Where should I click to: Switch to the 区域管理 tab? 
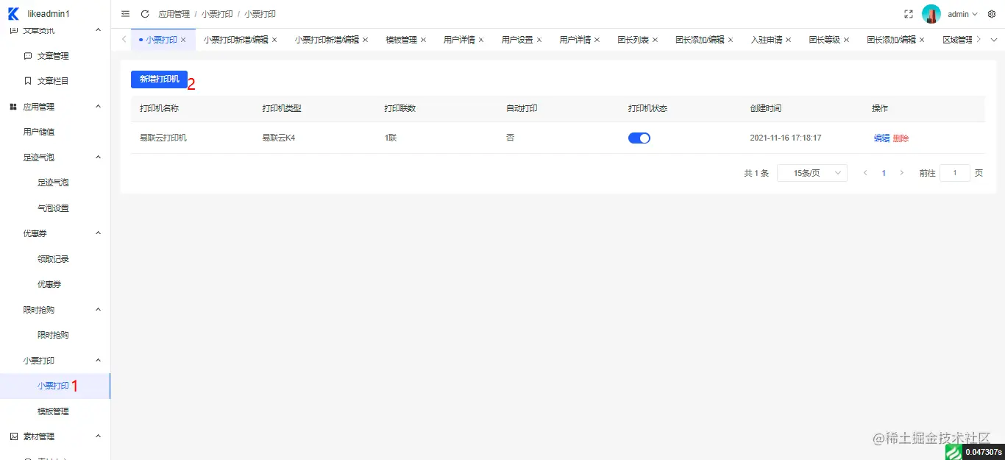click(x=957, y=40)
